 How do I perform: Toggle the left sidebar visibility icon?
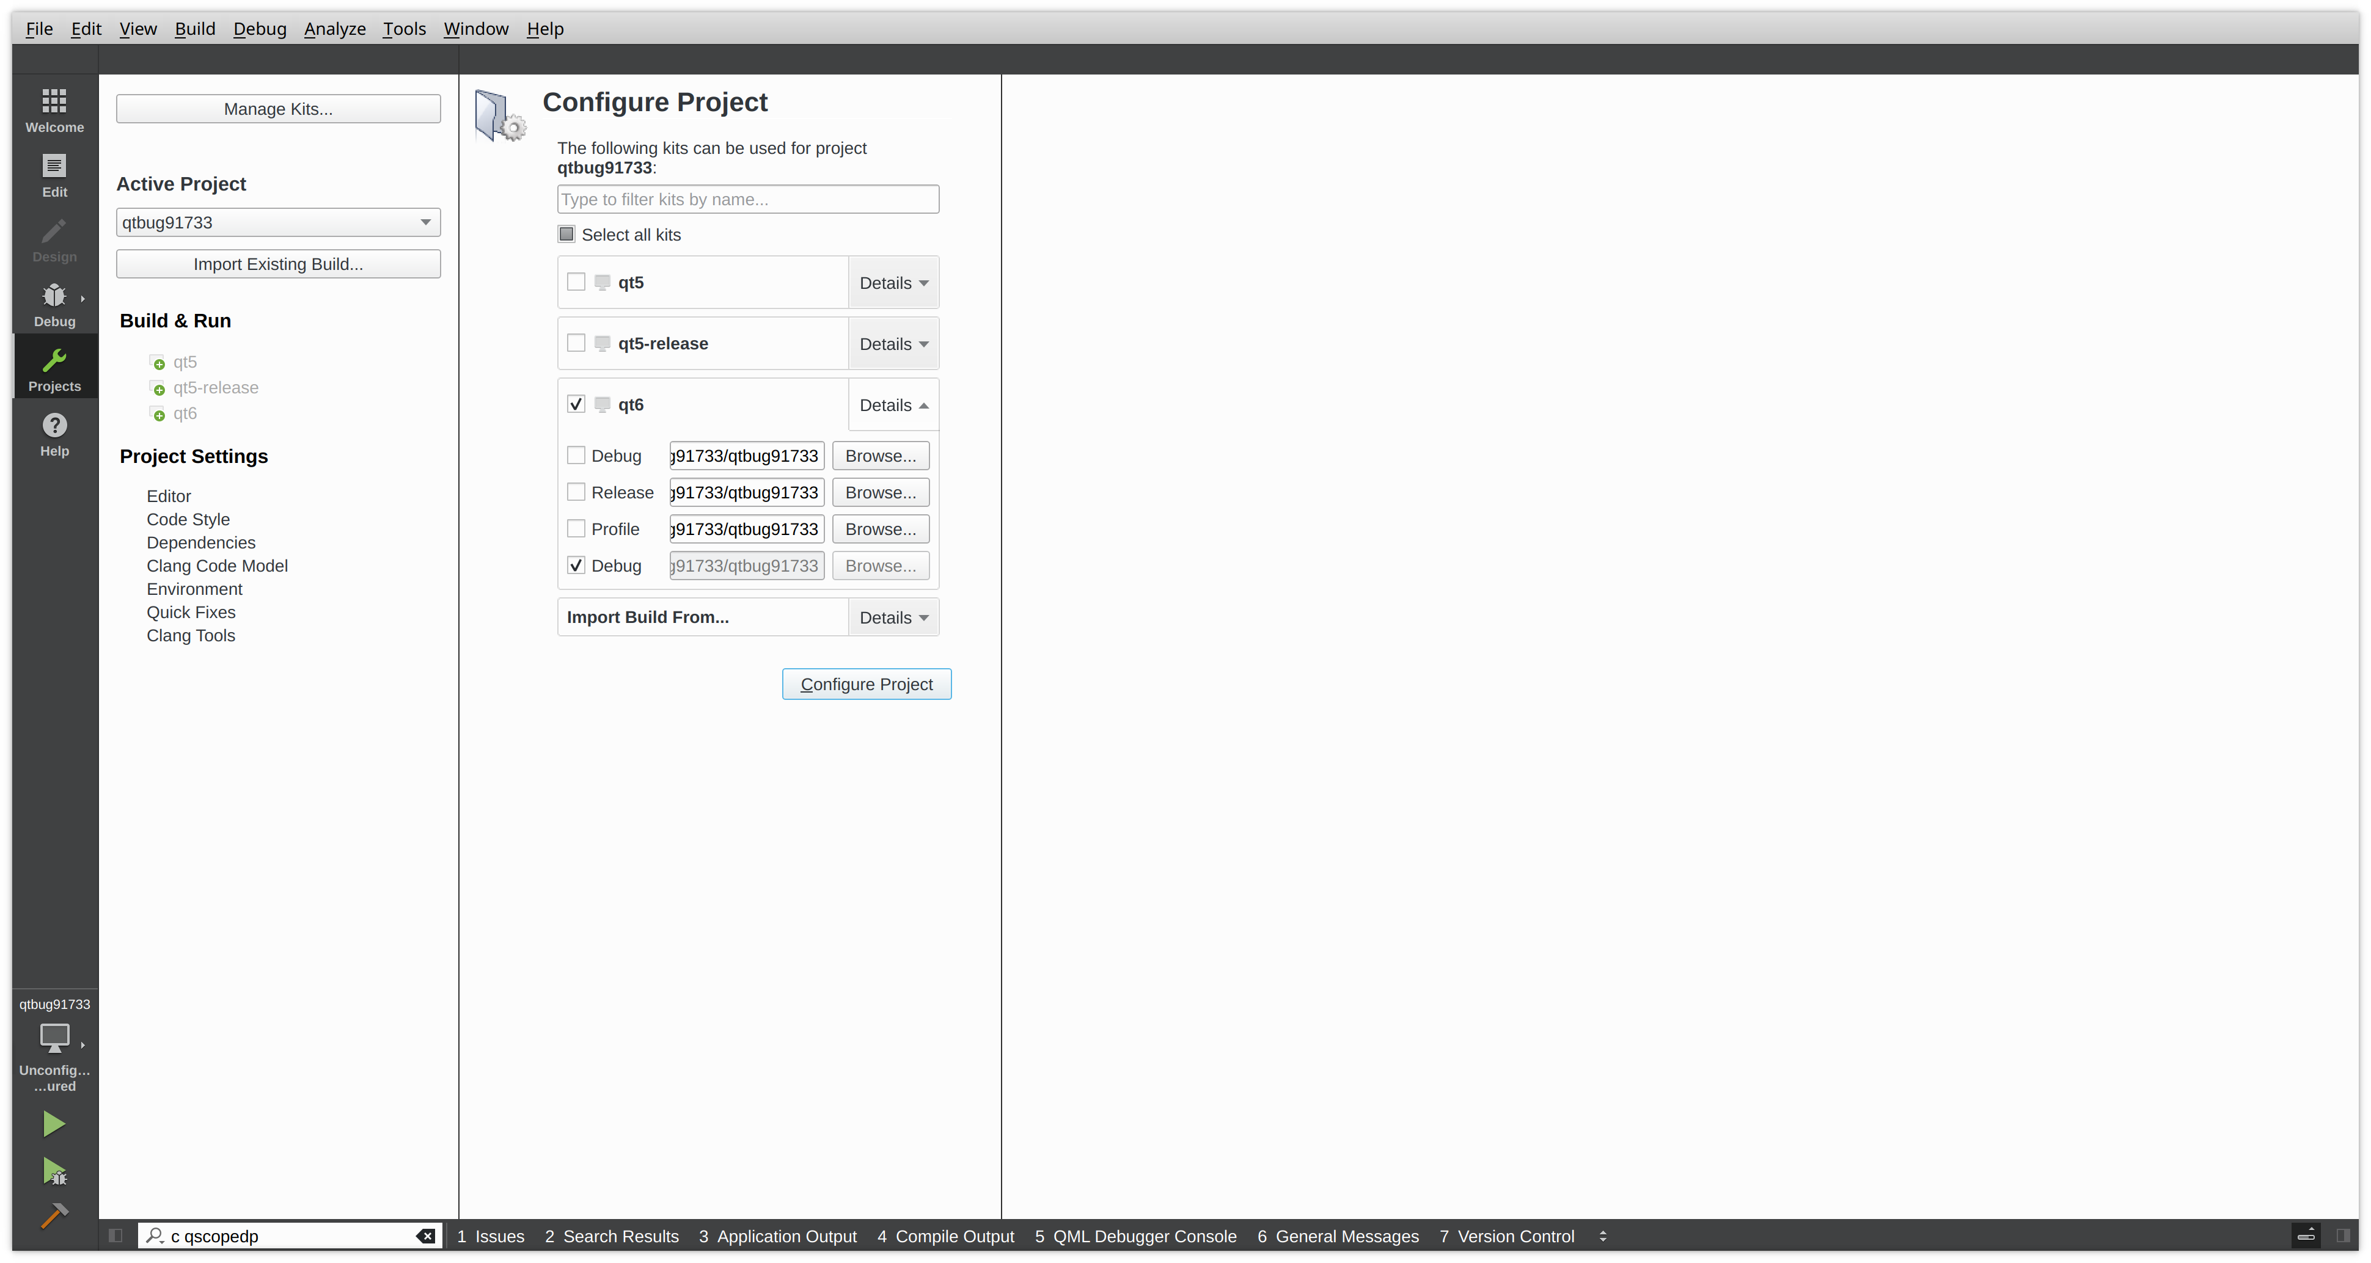click(115, 1236)
